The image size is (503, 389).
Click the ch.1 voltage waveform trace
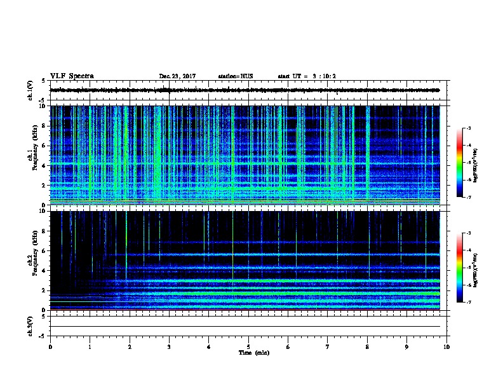[x=245, y=90]
